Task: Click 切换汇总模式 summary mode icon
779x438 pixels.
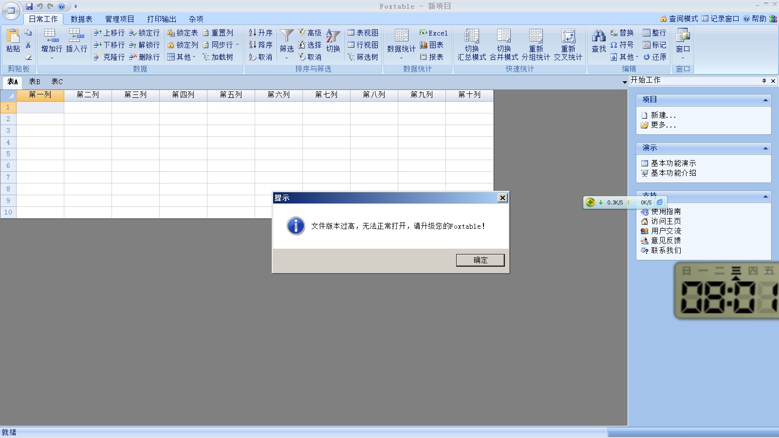Action: click(x=472, y=36)
